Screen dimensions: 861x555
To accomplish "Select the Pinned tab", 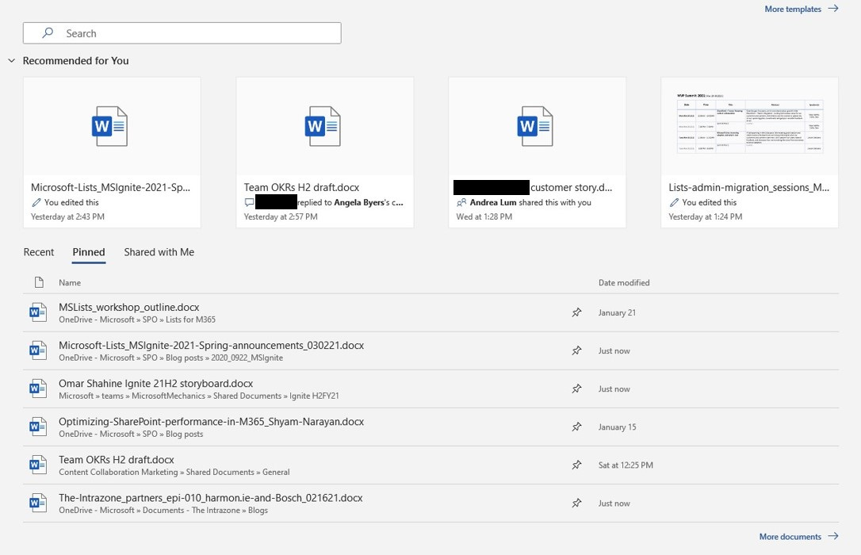I will 89,252.
